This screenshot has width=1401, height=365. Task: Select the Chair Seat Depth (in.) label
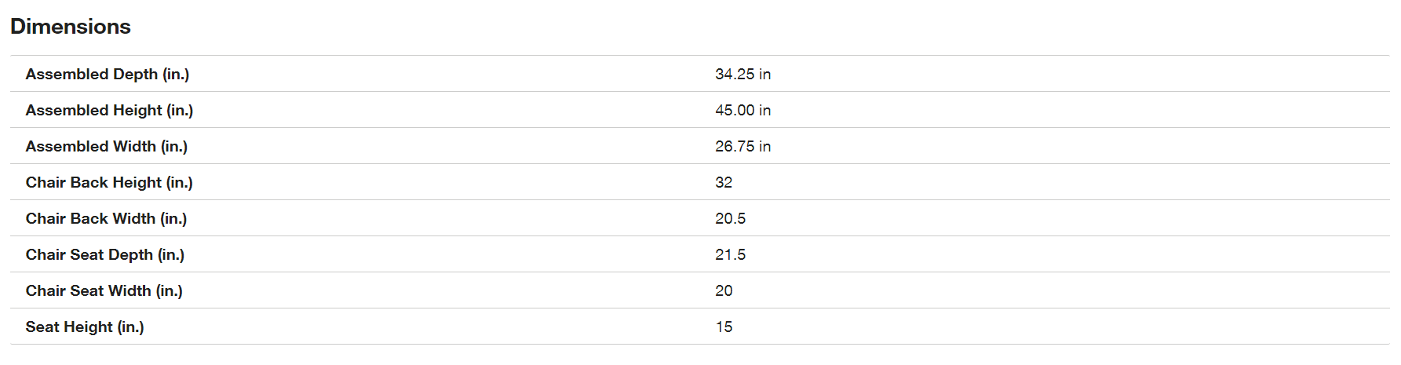pyautogui.click(x=105, y=254)
